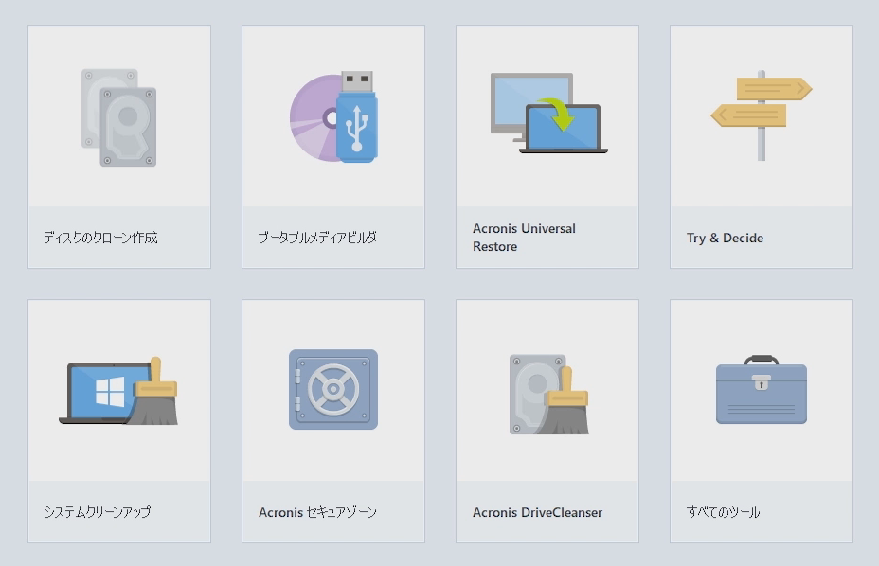Open Acronis セキュアゾーン text label
Screen dimensions: 879x566
[317, 512]
